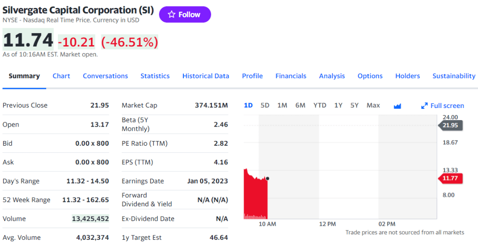The width and height of the screenshot is (478, 243).
Task: Click the Full screen expand arrows icon
Action: click(x=424, y=106)
